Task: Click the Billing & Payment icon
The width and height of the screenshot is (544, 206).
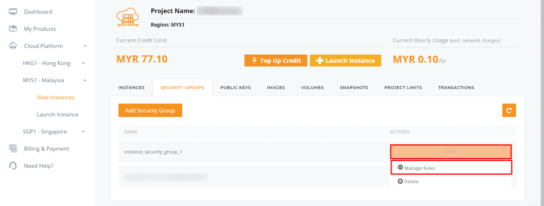Action: pos(13,149)
